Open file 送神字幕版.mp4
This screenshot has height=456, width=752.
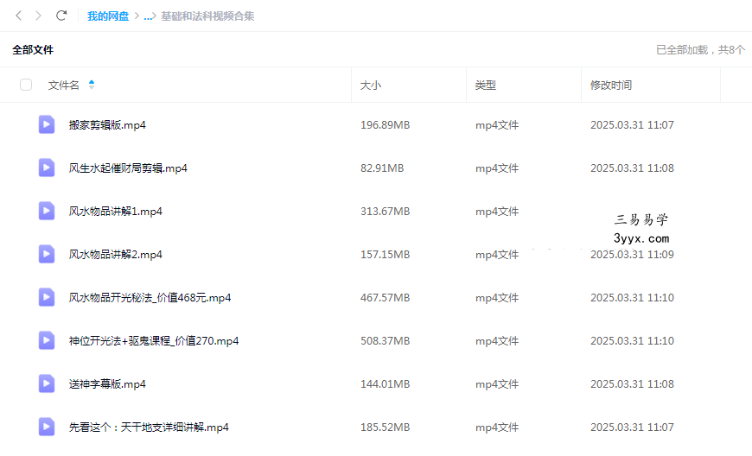click(x=107, y=383)
